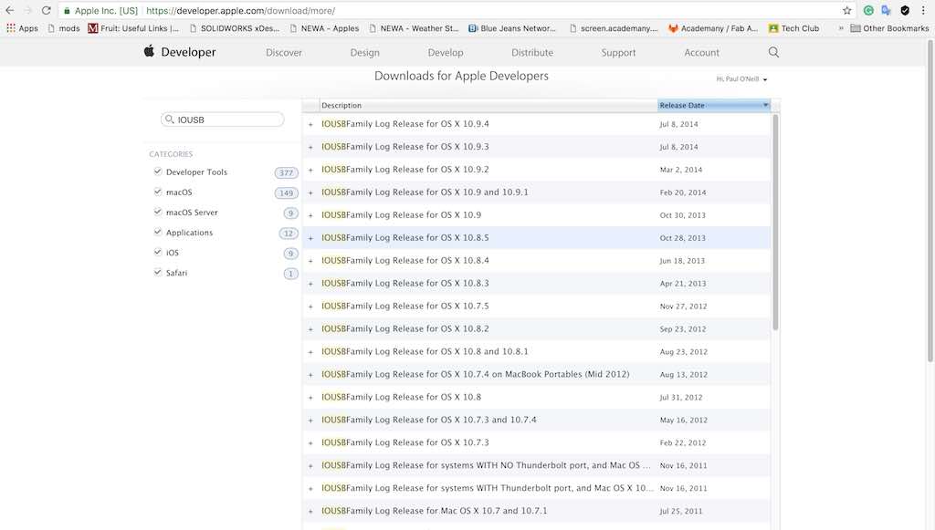Sort by Description column header
The width and height of the screenshot is (935, 530).
[489, 105]
